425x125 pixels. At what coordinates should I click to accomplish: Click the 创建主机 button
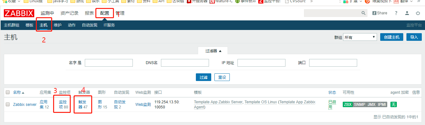392,37
